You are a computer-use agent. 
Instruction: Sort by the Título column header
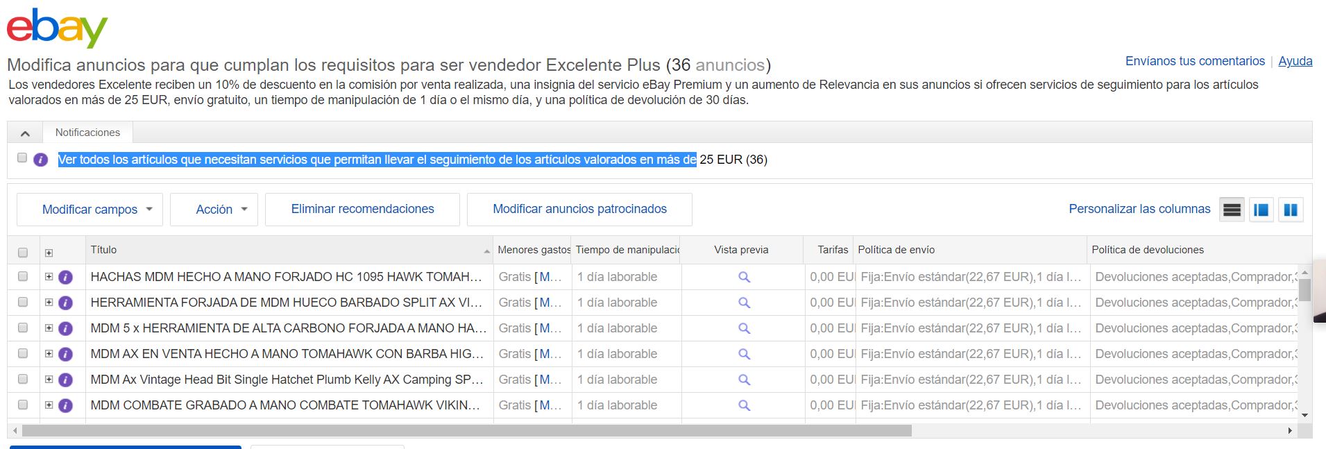(x=103, y=250)
